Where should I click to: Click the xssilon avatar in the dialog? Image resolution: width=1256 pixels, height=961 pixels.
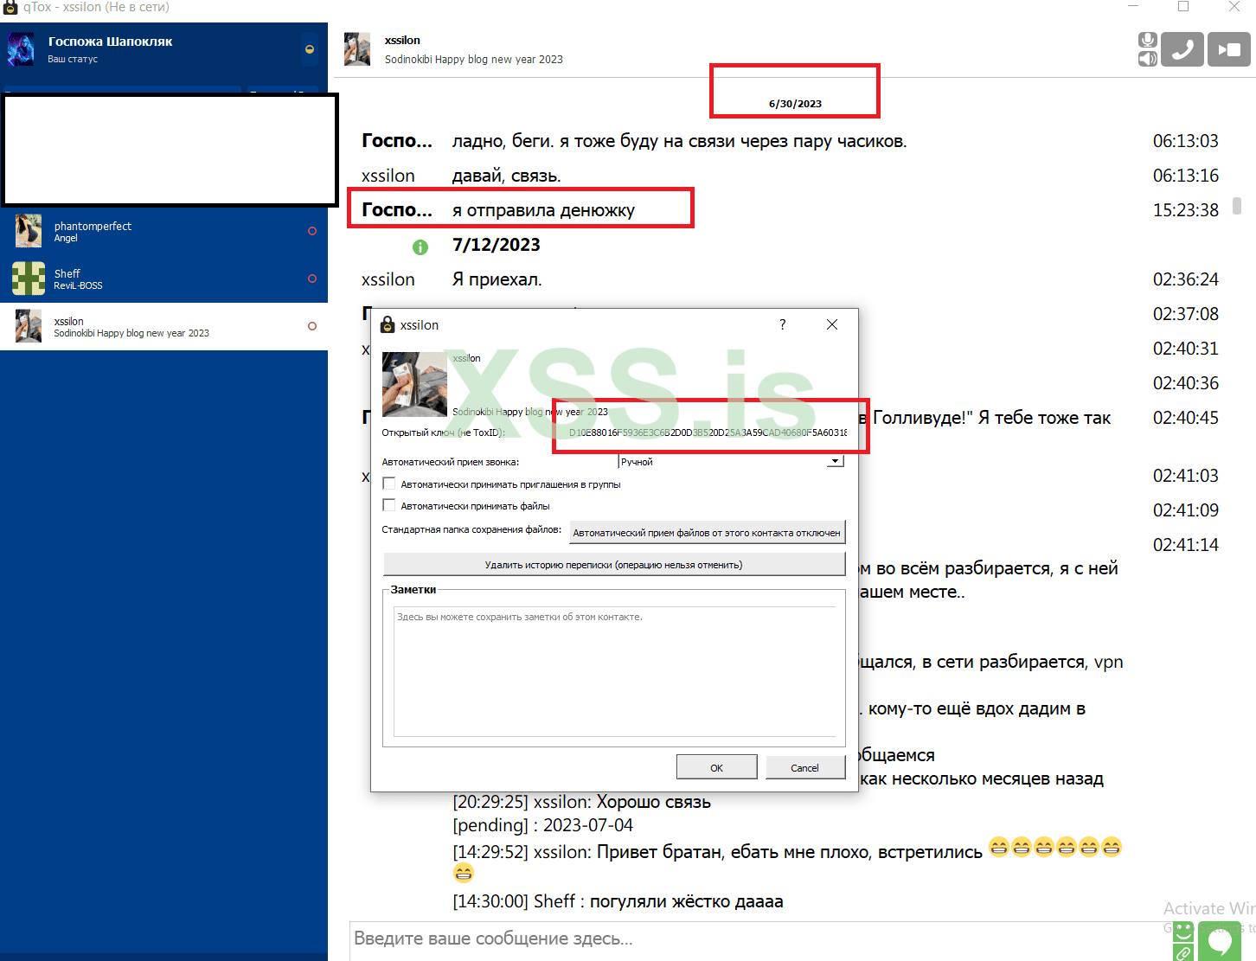[414, 383]
